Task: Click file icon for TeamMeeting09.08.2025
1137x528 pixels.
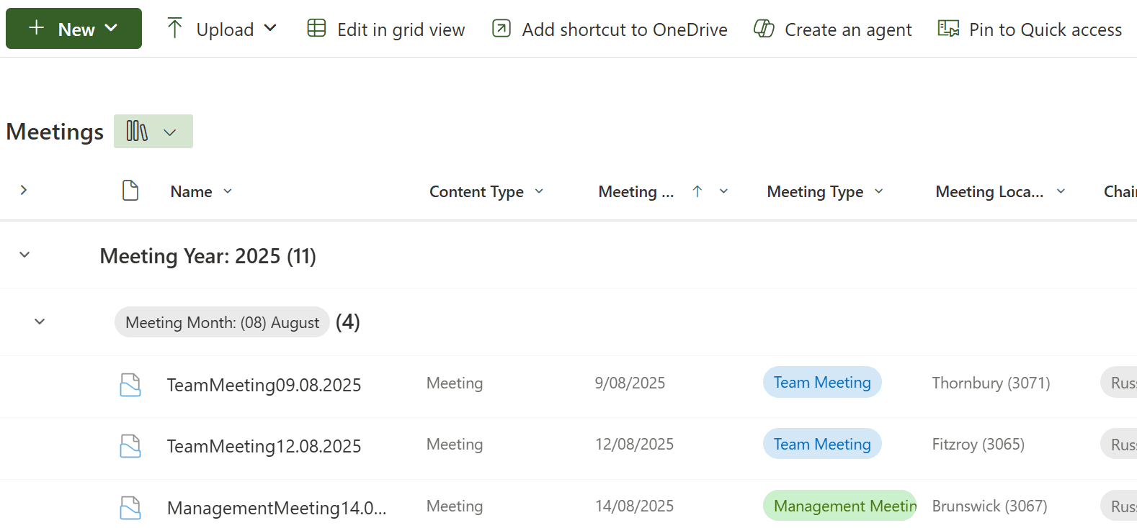Action: pyautogui.click(x=130, y=385)
